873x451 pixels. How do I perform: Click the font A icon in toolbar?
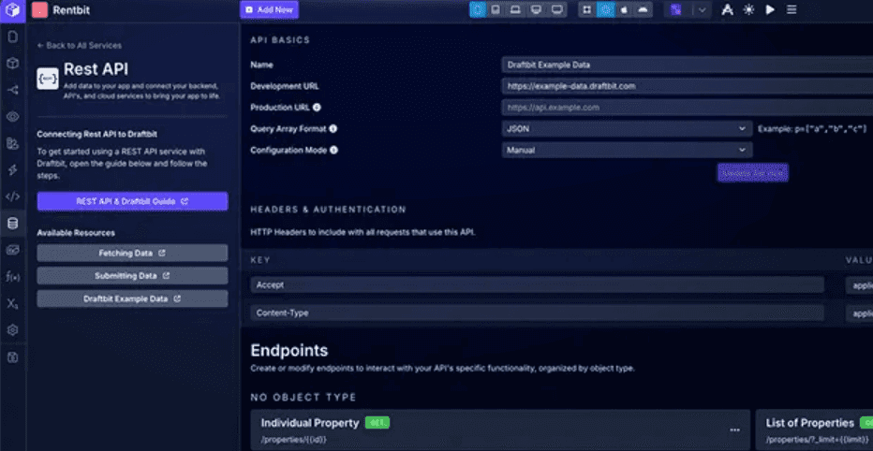(727, 10)
